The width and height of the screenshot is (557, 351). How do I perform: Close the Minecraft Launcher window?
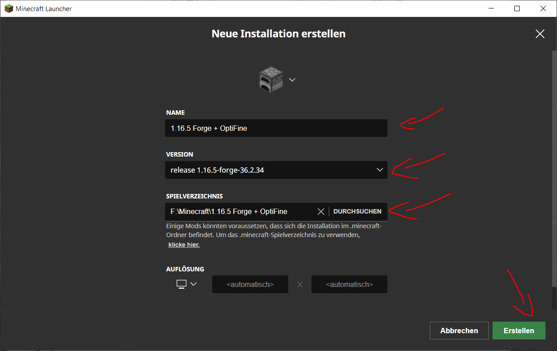[x=543, y=8]
